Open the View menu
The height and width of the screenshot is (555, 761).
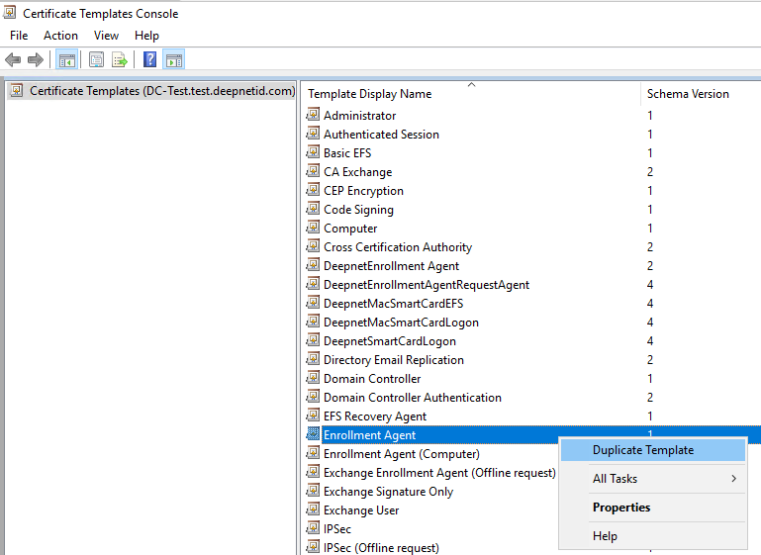[x=106, y=36]
